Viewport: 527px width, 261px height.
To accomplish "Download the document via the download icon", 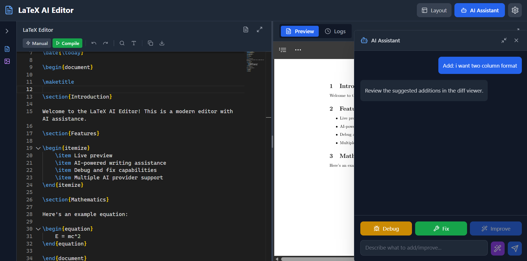I will 162,43.
